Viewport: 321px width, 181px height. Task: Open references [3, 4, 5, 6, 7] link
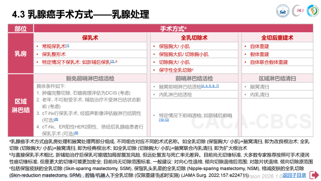click(x=210, y=86)
